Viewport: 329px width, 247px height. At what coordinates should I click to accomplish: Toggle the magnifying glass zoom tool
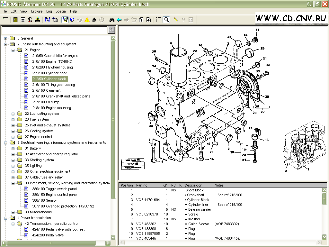[x=166, y=20]
